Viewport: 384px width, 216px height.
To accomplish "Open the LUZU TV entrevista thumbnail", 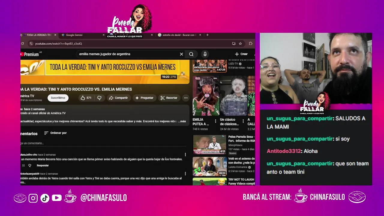I will pos(210,66).
